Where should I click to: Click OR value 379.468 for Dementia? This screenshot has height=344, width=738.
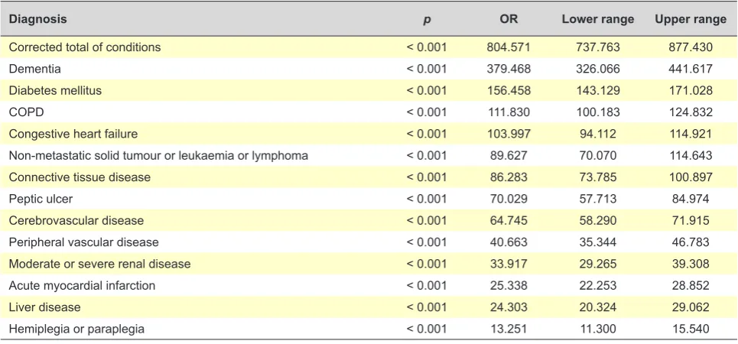point(509,69)
